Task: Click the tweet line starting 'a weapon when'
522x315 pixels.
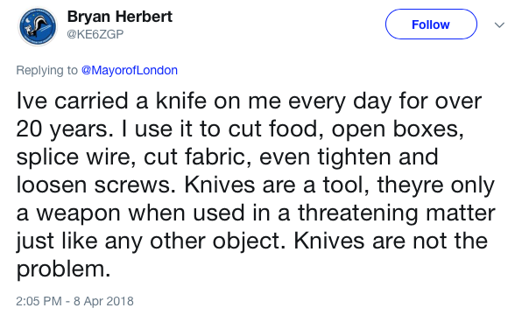Action: coord(256,213)
